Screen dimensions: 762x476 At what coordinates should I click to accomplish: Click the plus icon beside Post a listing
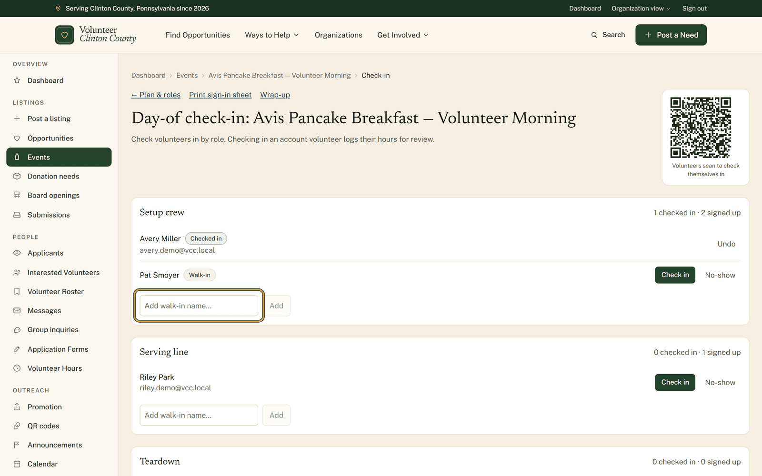(17, 119)
